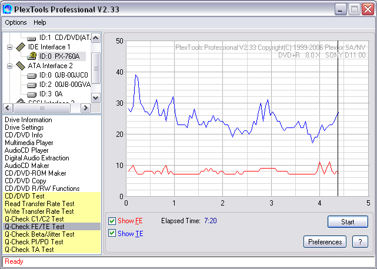Click the device tree horizontal scrollbar thumb
This screenshot has width=377, height=269.
click(42, 108)
